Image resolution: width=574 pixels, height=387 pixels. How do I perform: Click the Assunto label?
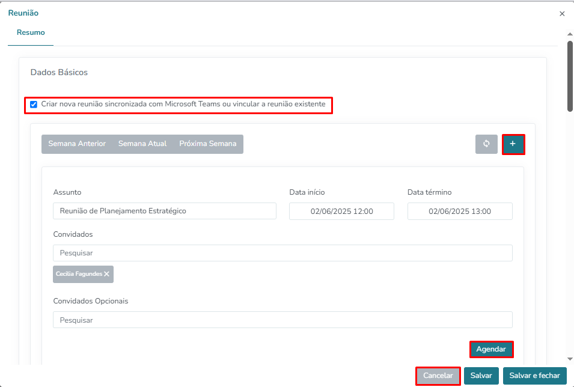pyautogui.click(x=67, y=192)
